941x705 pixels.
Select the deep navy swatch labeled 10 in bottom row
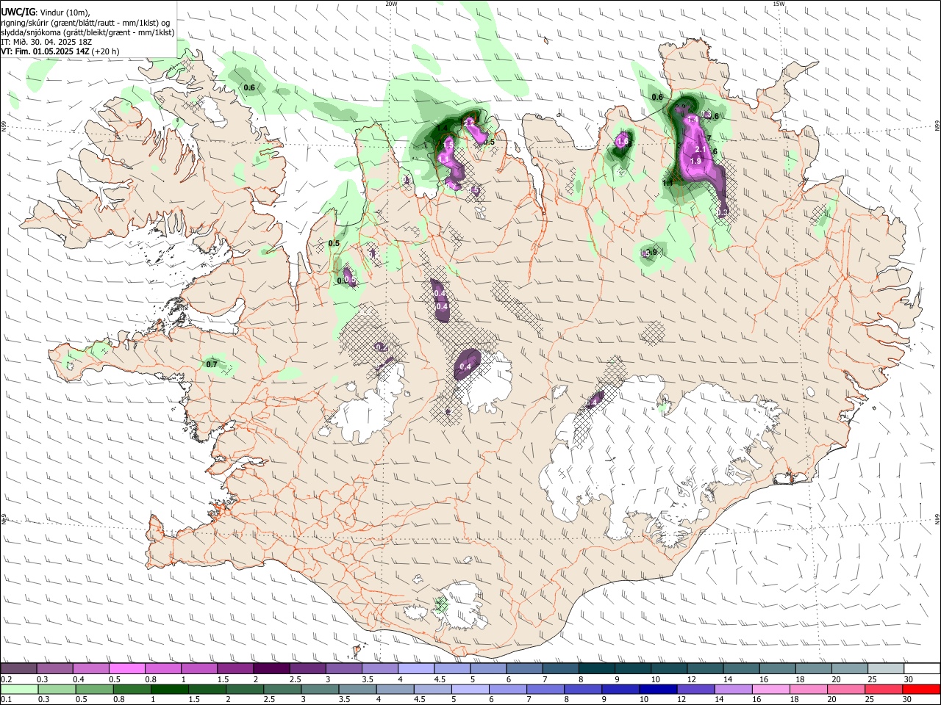[657, 689]
